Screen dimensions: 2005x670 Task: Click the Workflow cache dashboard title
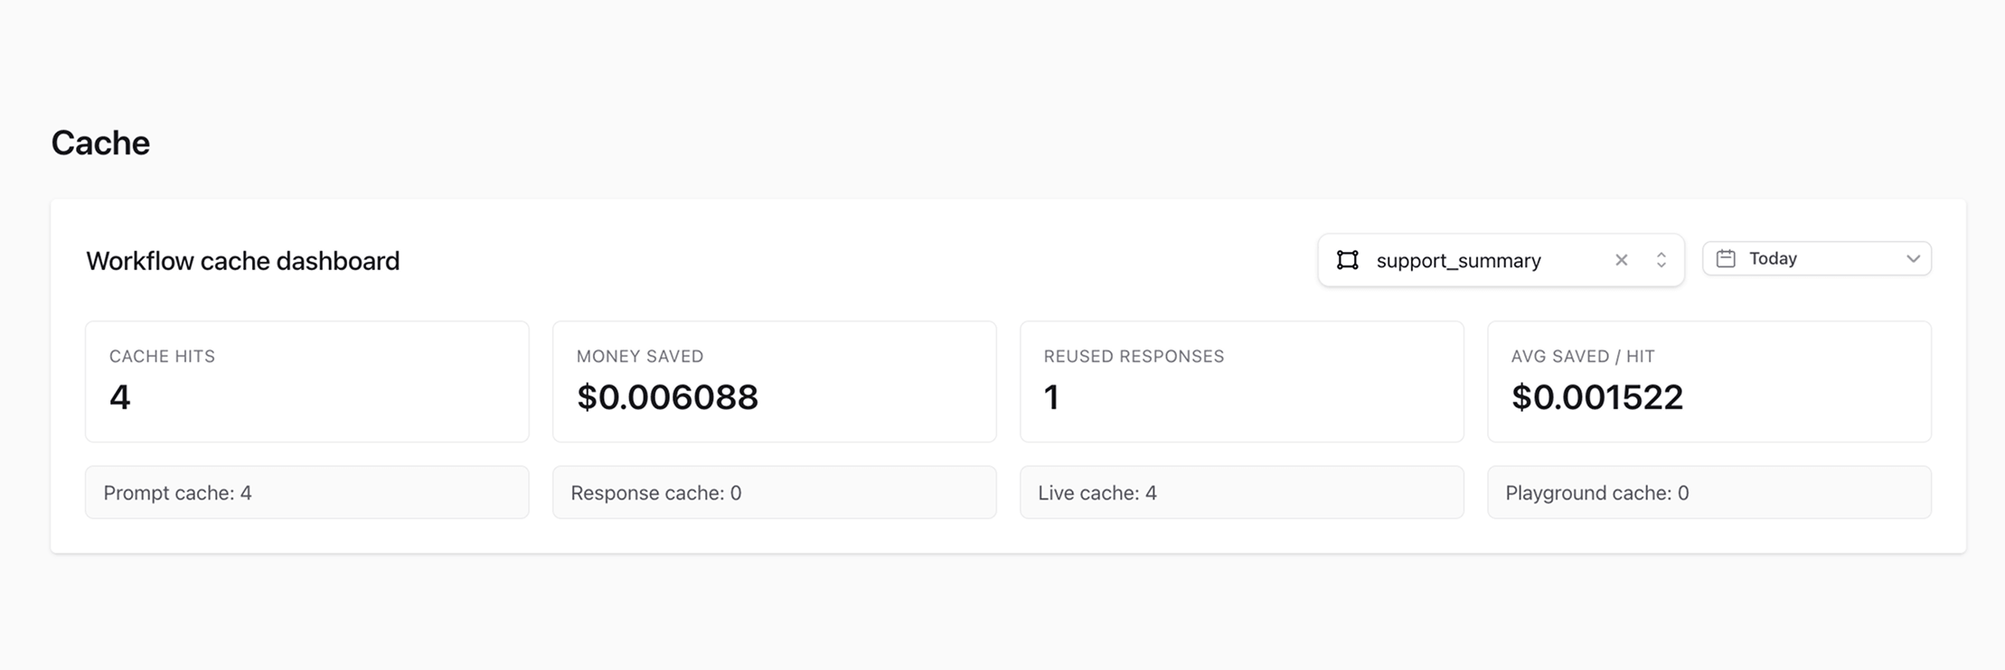(242, 261)
